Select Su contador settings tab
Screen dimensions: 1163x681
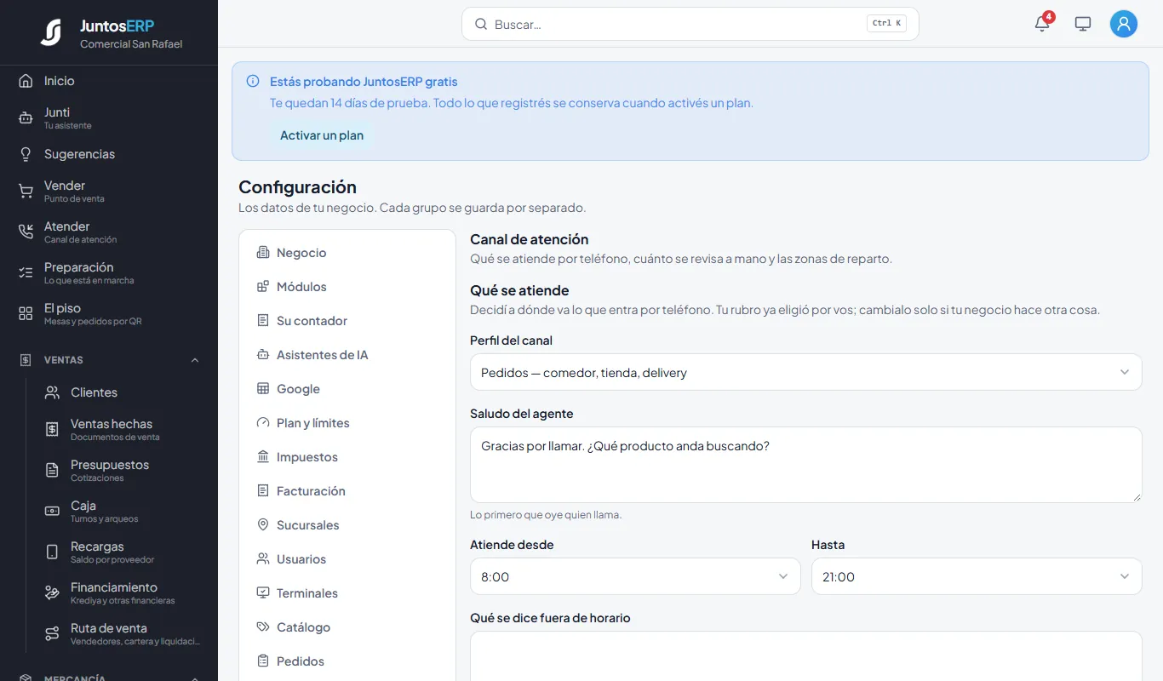tap(347, 321)
